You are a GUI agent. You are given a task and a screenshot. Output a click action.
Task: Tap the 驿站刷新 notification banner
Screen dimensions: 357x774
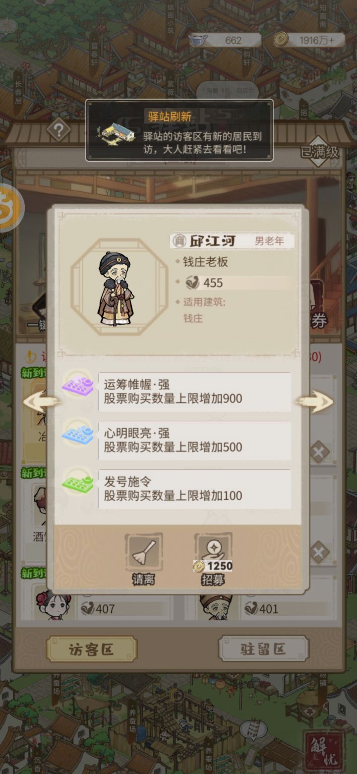(179, 130)
